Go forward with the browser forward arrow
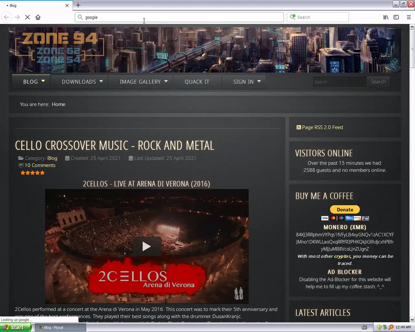The image size is (415, 332). pos(17,17)
